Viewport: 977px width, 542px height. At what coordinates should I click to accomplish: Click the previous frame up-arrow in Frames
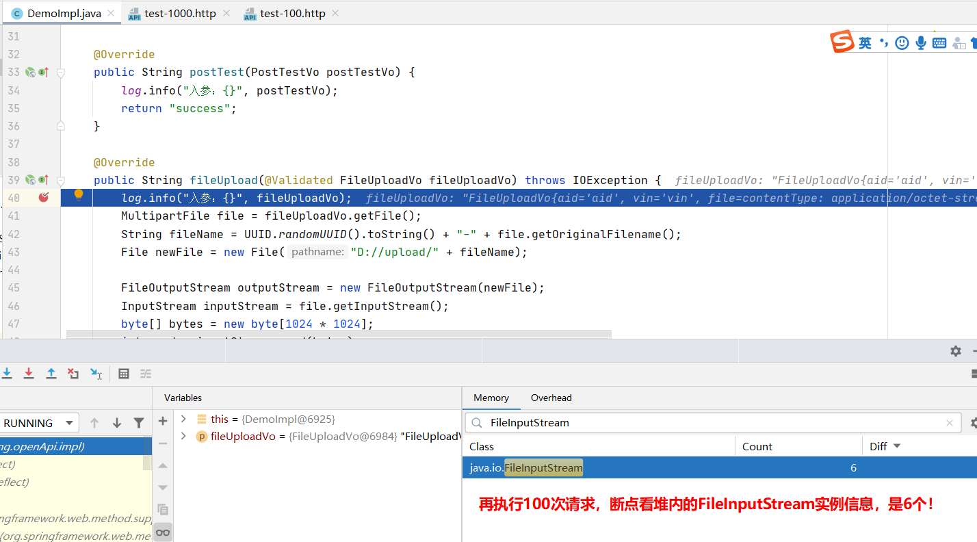tap(94, 423)
